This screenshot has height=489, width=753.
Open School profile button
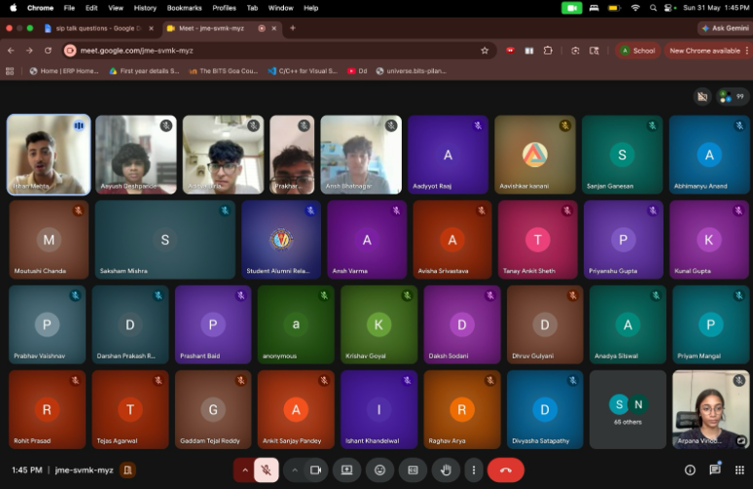point(638,51)
